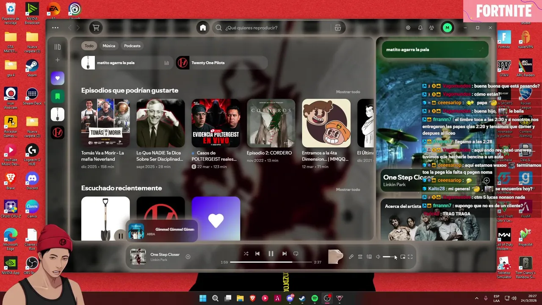Viewport: 542px width, 305px height.
Task: Open One Step Closer title in player bar
Action: tap(165, 255)
